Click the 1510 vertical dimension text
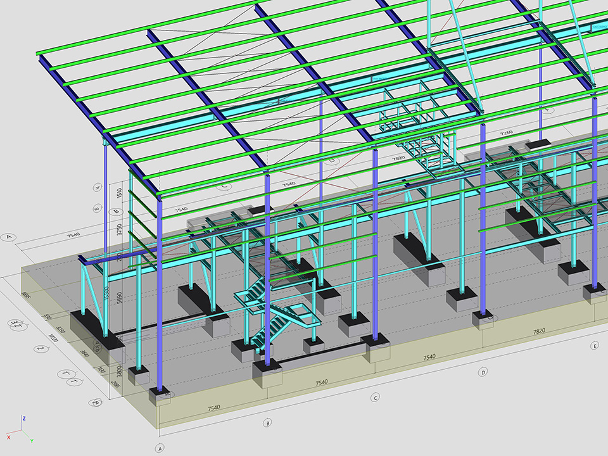 click(118, 192)
